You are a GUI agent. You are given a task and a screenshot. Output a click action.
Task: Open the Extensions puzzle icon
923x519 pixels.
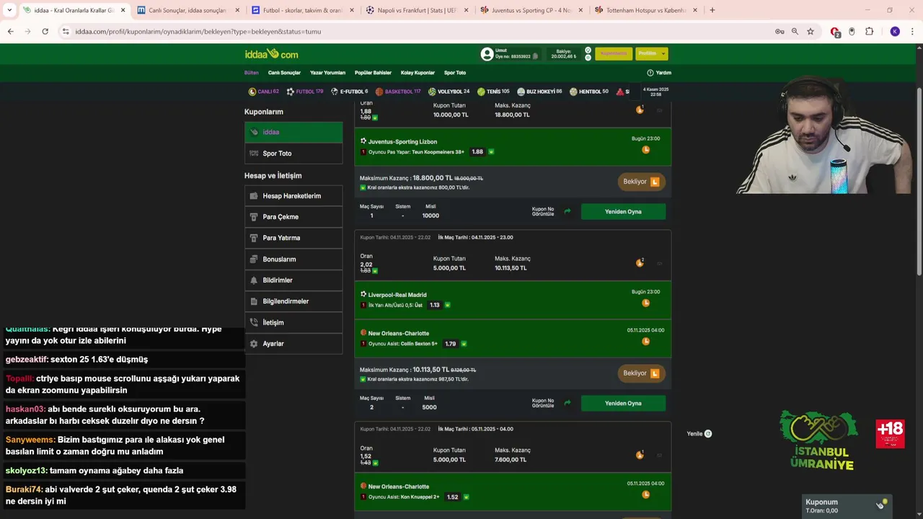(x=869, y=32)
